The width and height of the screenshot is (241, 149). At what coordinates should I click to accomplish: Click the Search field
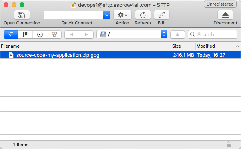click(213, 34)
